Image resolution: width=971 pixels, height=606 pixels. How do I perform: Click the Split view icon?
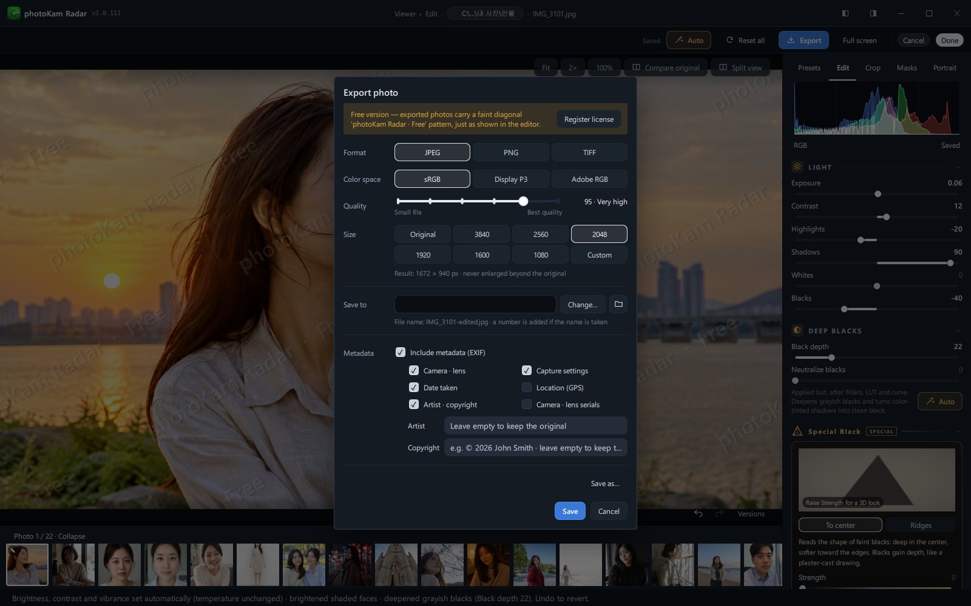coord(723,67)
